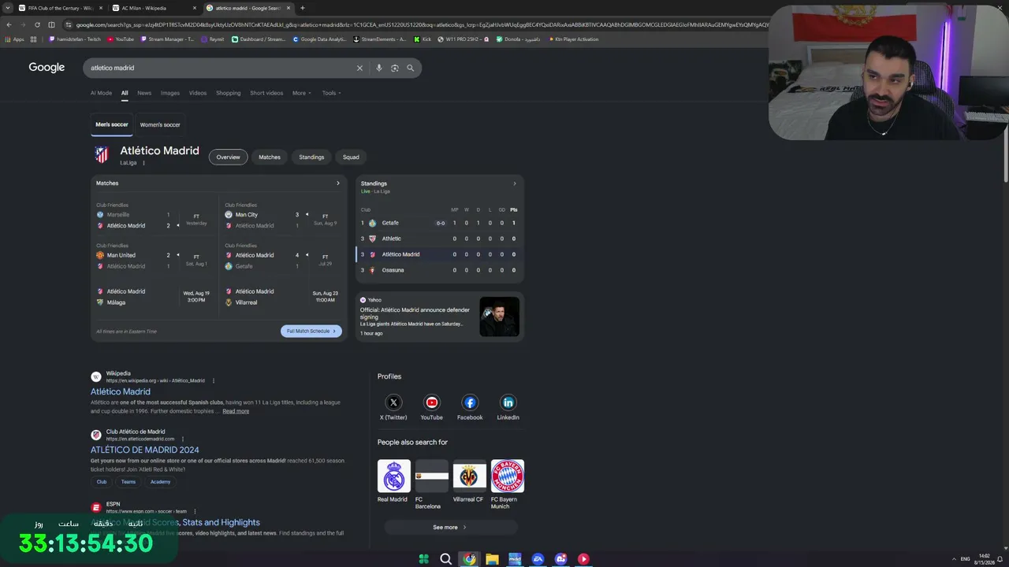Select the Overview chip
This screenshot has height=567, width=1009.
point(228,157)
